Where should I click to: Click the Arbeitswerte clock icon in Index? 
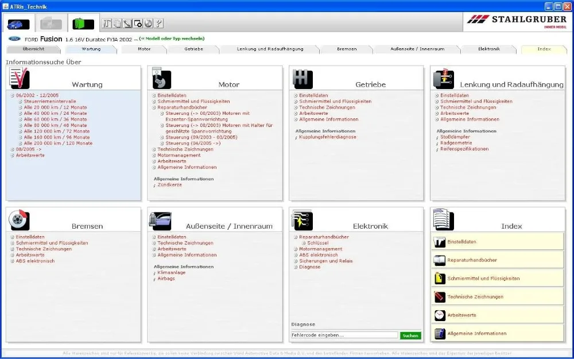tap(439, 315)
